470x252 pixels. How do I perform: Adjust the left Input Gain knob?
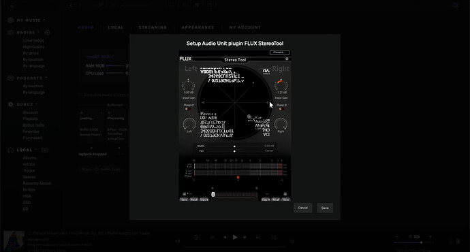tap(189, 86)
